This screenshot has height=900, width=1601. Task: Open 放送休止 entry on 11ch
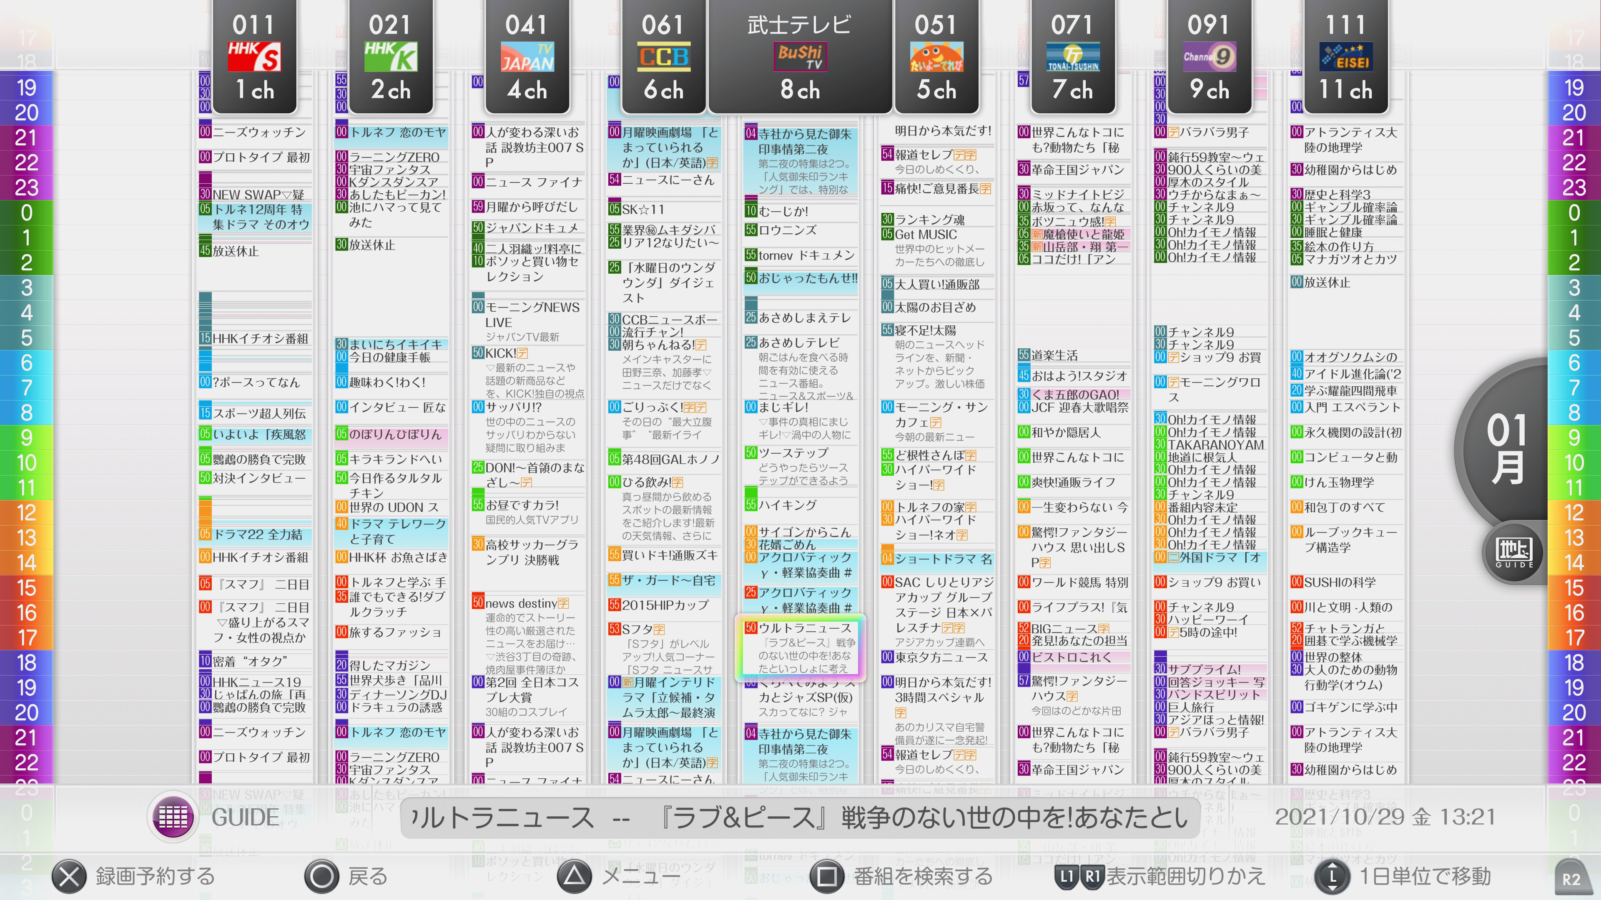coord(1327,282)
